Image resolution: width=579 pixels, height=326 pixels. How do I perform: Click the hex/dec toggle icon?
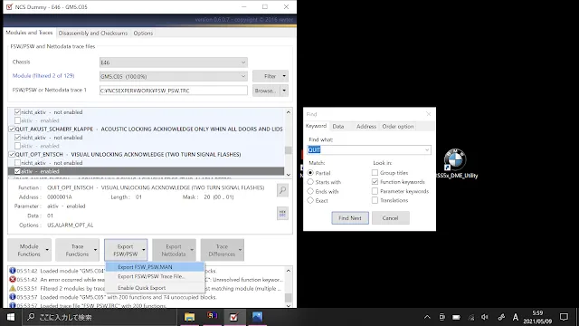(282, 214)
